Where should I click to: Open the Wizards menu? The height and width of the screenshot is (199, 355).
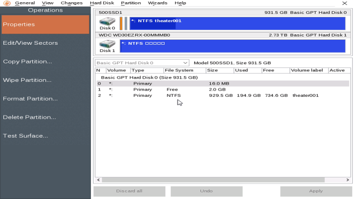pyautogui.click(x=158, y=3)
